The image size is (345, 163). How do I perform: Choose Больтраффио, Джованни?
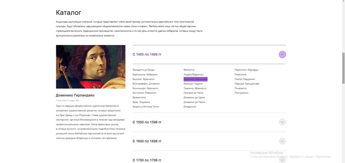[x=146, y=84]
